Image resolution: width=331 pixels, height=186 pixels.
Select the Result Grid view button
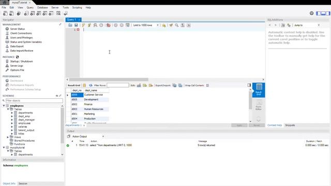[259, 90]
